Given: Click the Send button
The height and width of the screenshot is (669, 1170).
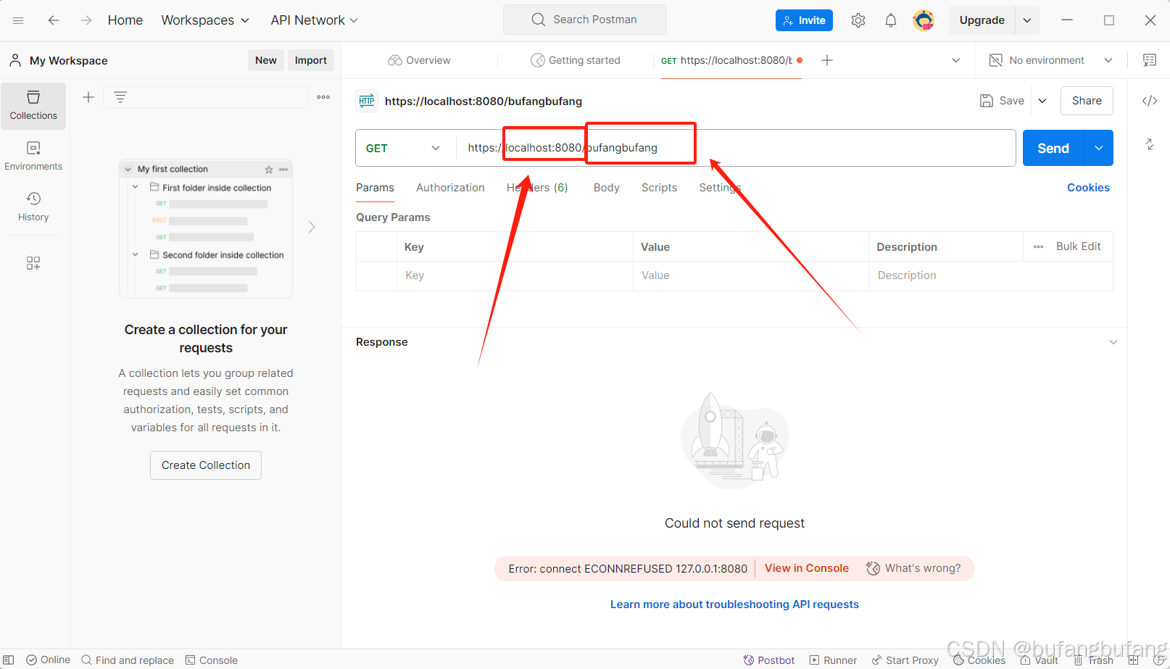Looking at the screenshot, I should 1053,148.
